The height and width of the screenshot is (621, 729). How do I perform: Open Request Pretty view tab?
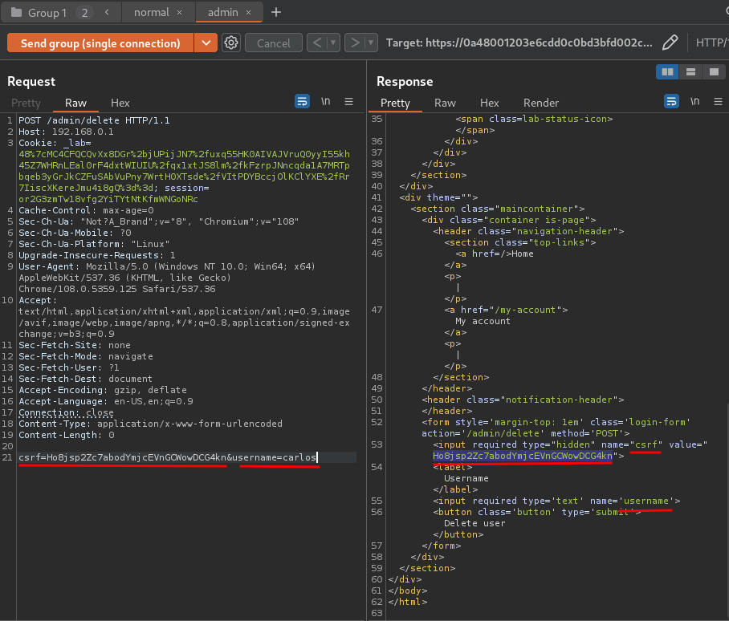coord(26,103)
